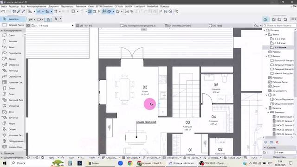Click the red delete X in Navigator
The width and height of the screenshot is (297, 167).
(x=277, y=142)
